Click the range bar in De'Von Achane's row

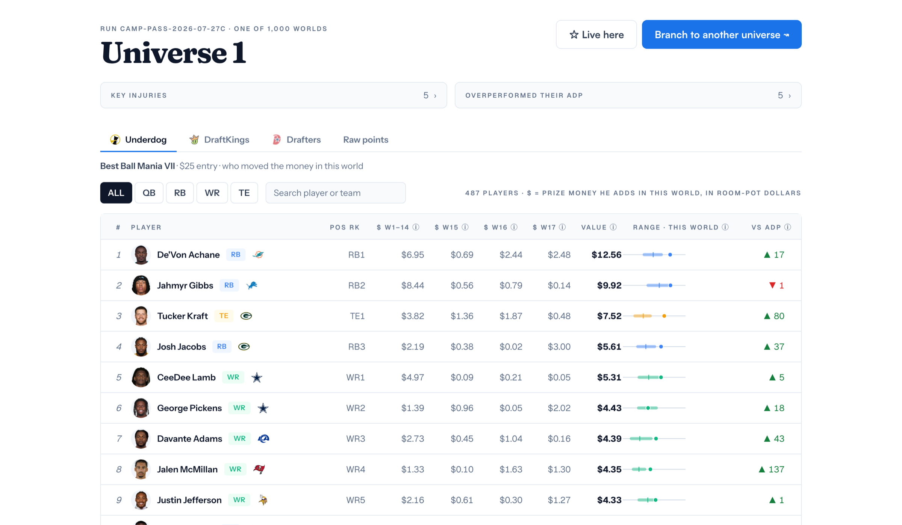pos(654,255)
